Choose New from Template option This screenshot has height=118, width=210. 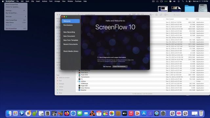pyautogui.click(x=71, y=40)
